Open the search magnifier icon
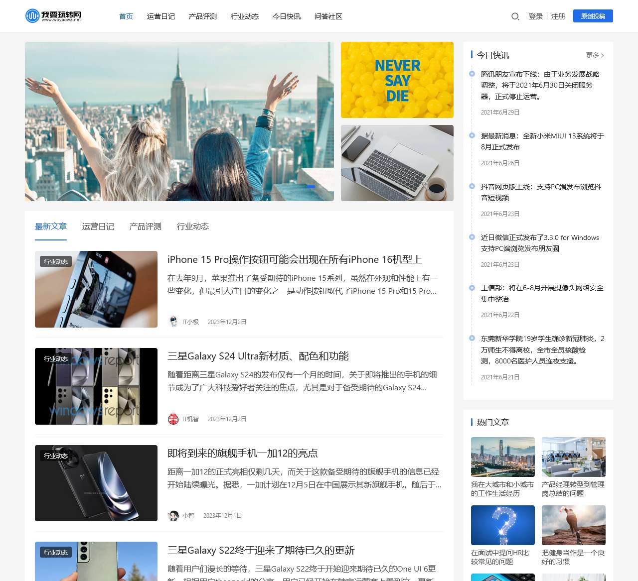This screenshot has width=638, height=581. [x=515, y=16]
